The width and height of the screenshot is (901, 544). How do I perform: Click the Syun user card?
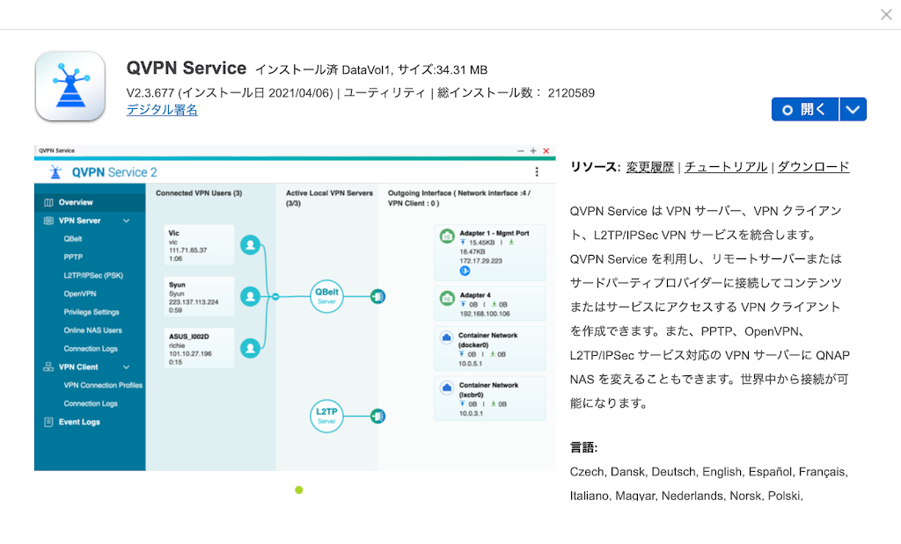click(x=199, y=297)
